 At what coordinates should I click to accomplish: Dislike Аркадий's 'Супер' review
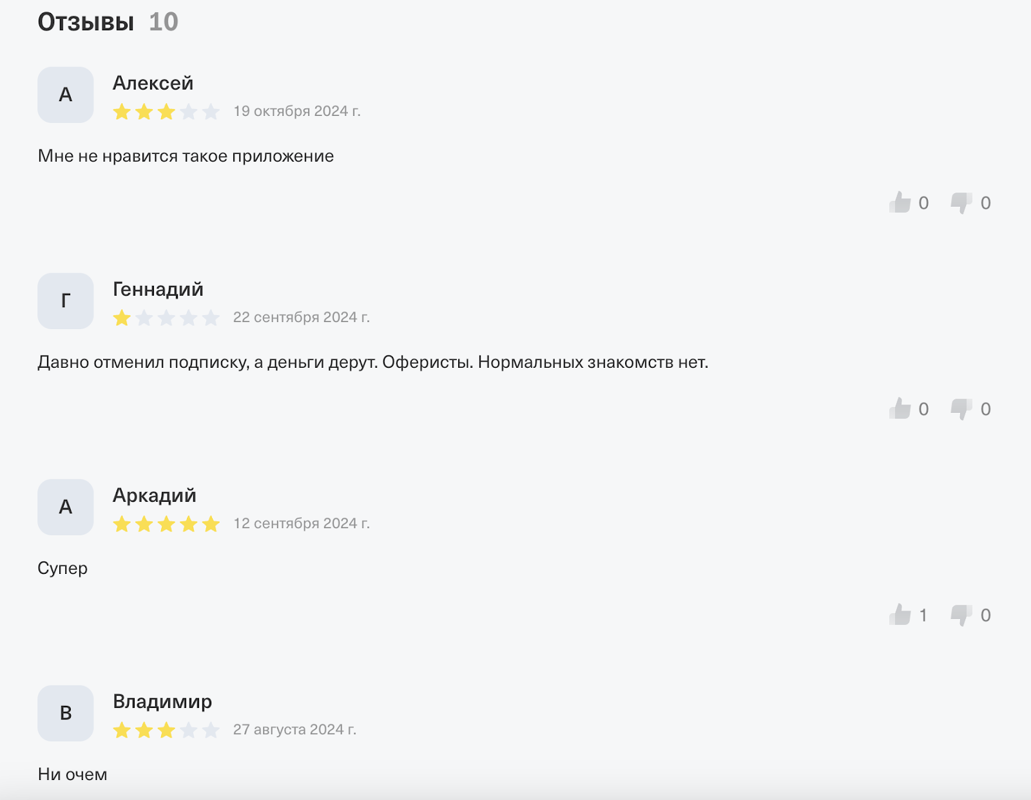(961, 615)
